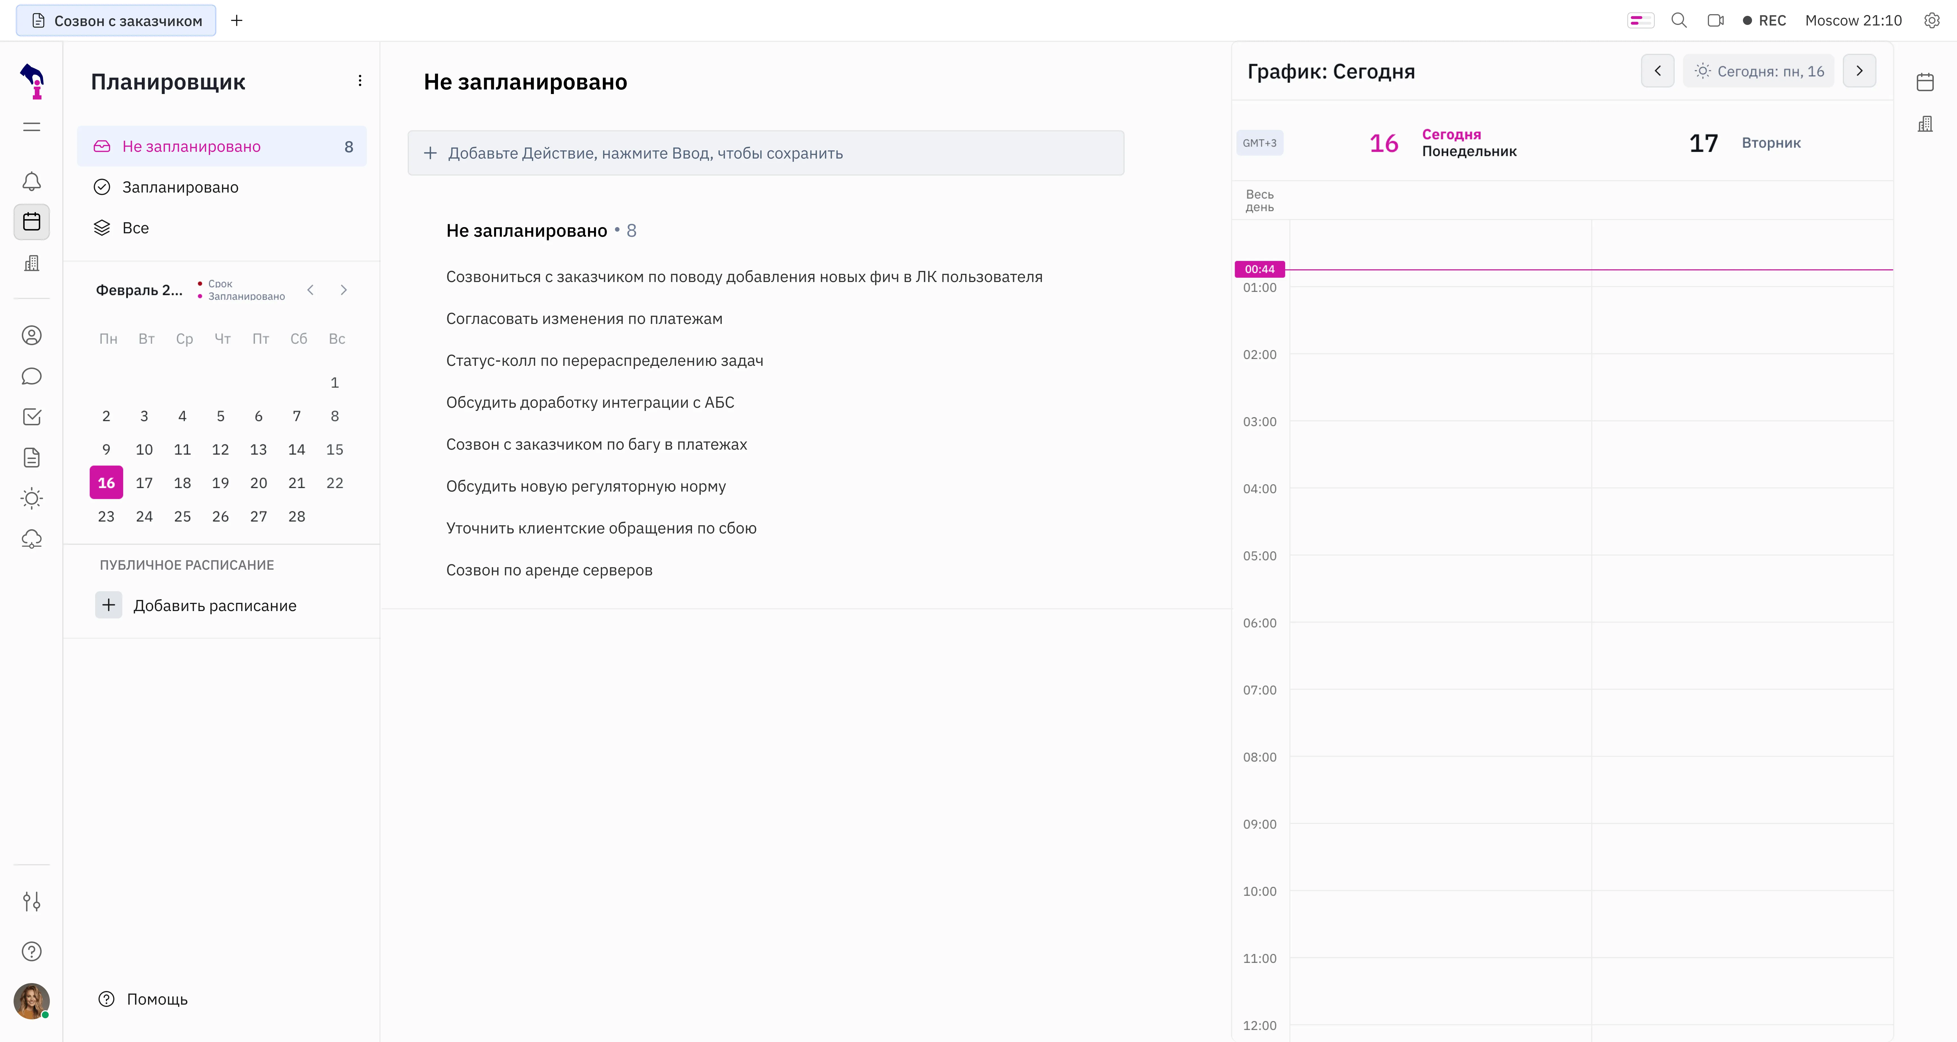Click the add action input field
1957x1042 pixels.
pyautogui.click(x=766, y=153)
